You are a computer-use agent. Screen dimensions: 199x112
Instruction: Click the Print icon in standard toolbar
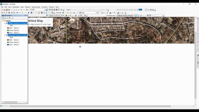(9, 10)
